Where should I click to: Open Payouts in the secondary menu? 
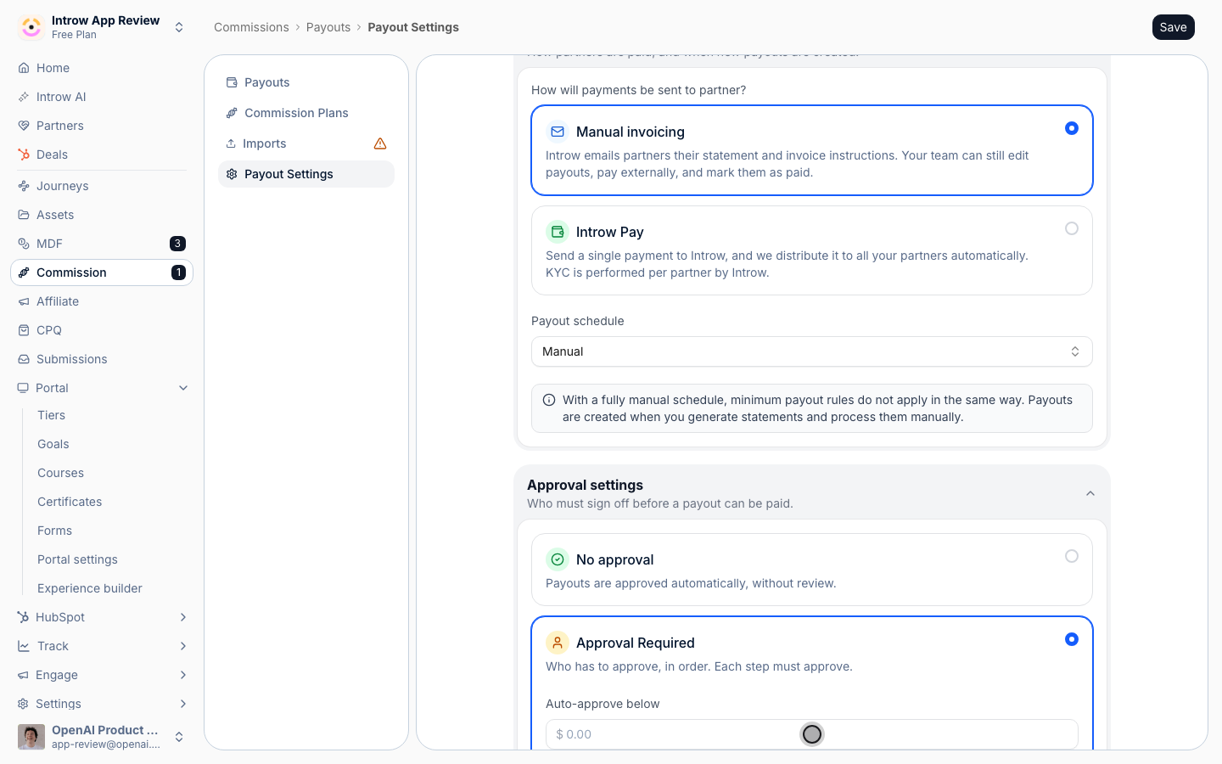tap(306, 82)
